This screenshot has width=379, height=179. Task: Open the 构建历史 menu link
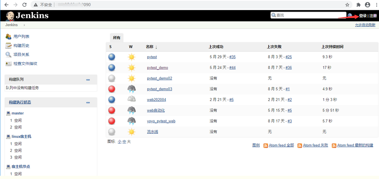[x=22, y=46]
